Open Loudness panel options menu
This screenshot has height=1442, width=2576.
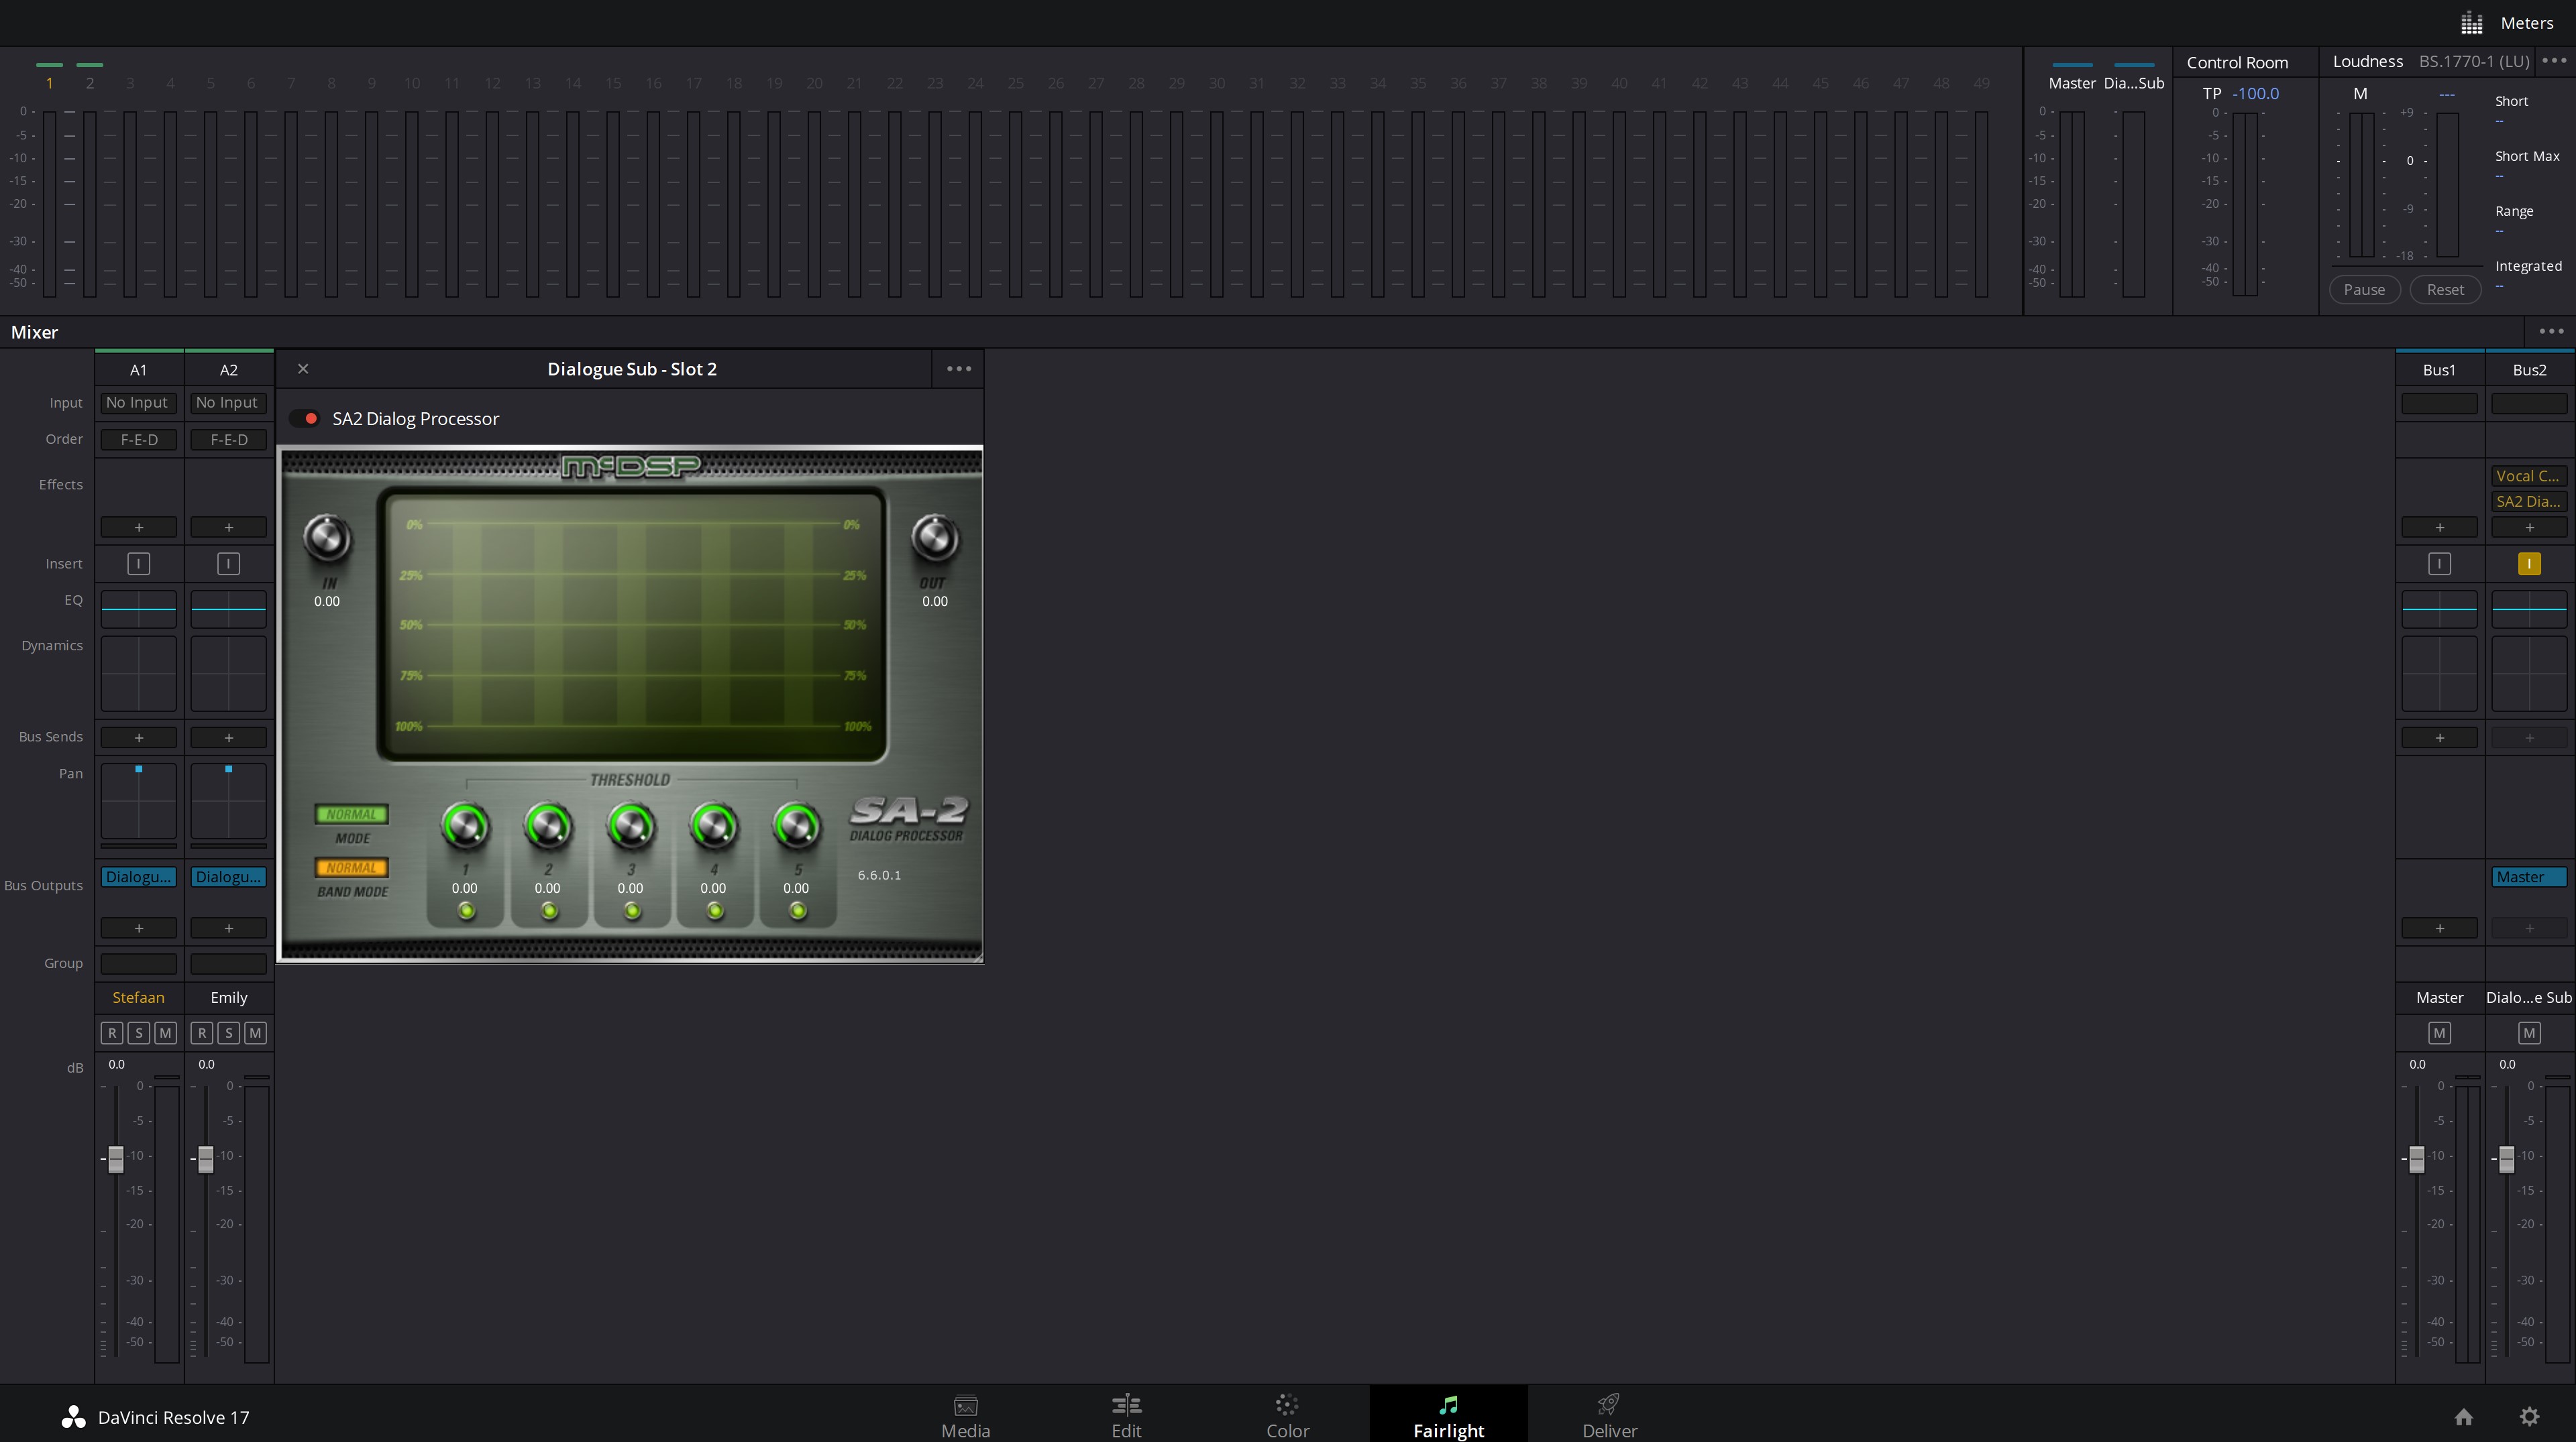pos(2553,61)
